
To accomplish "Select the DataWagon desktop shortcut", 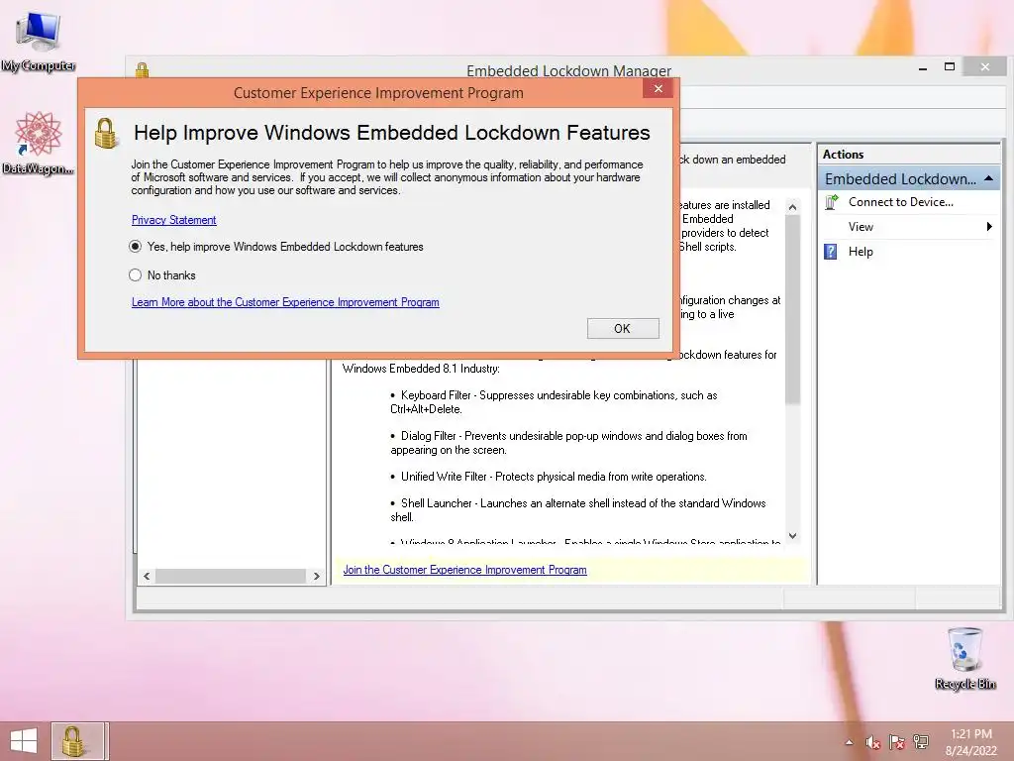I will click(x=39, y=143).
